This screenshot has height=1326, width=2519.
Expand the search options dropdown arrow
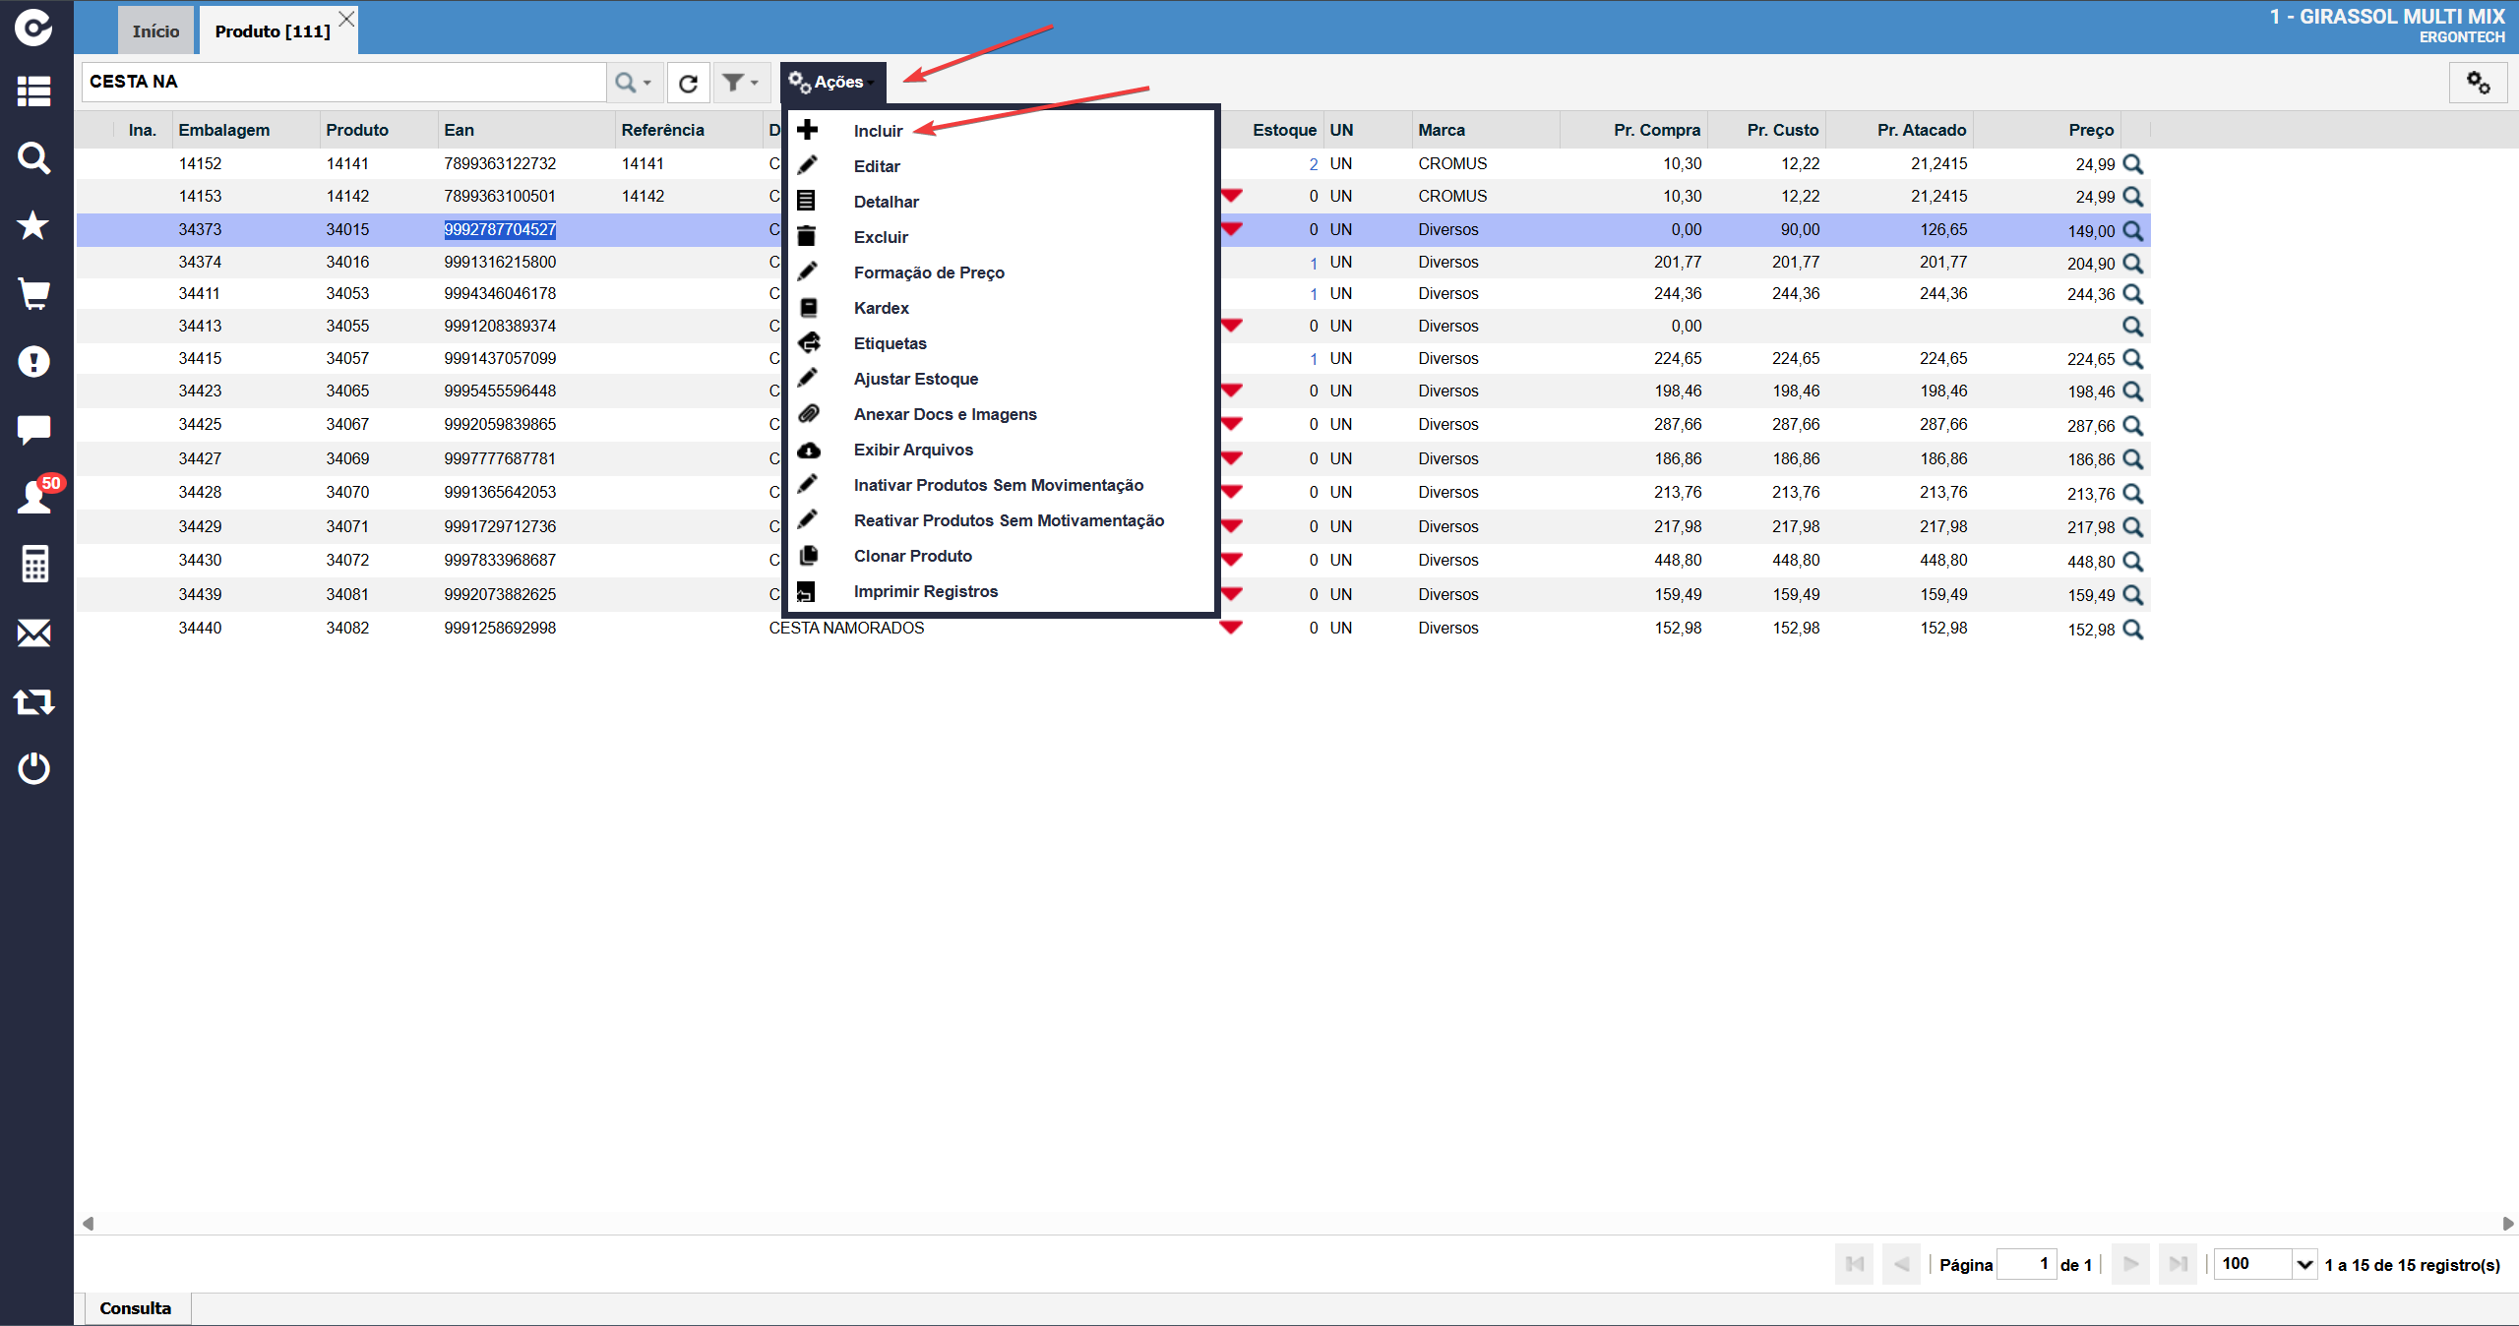[646, 83]
